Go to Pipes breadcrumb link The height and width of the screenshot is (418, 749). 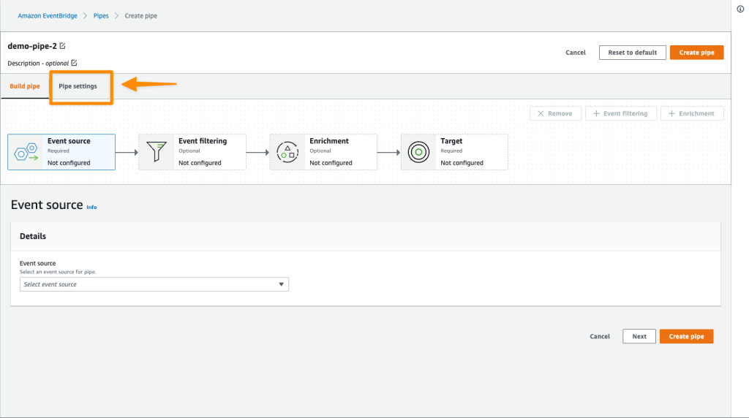coord(101,16)
